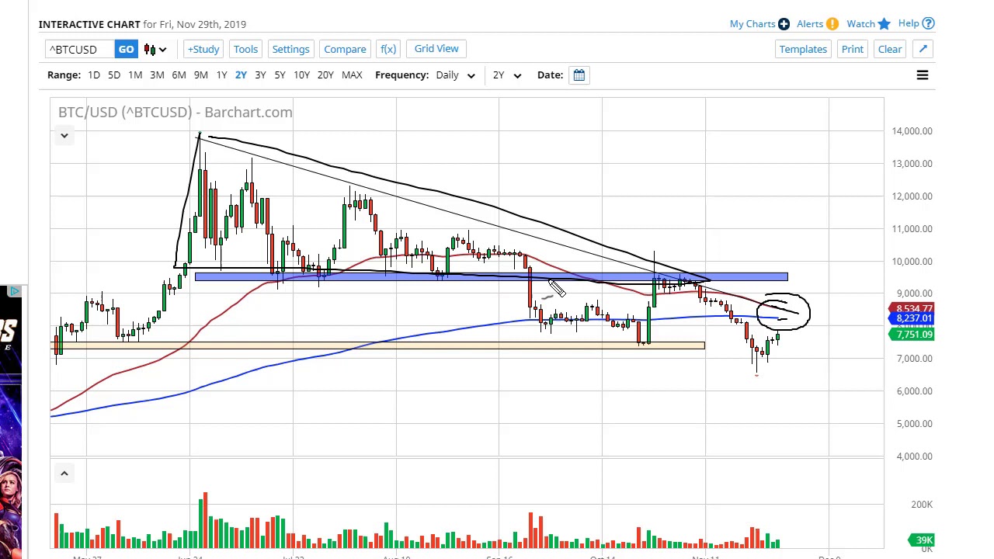994x559 pixels.
Task: Click the GO button next to symbol
Action: pyautogui.click(x=126, y=49)
